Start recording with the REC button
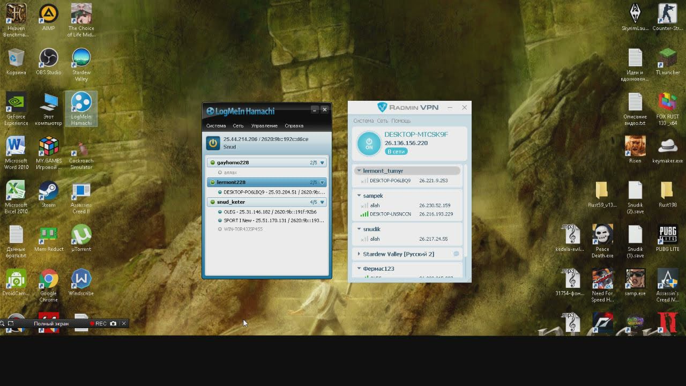 point(98,324)
